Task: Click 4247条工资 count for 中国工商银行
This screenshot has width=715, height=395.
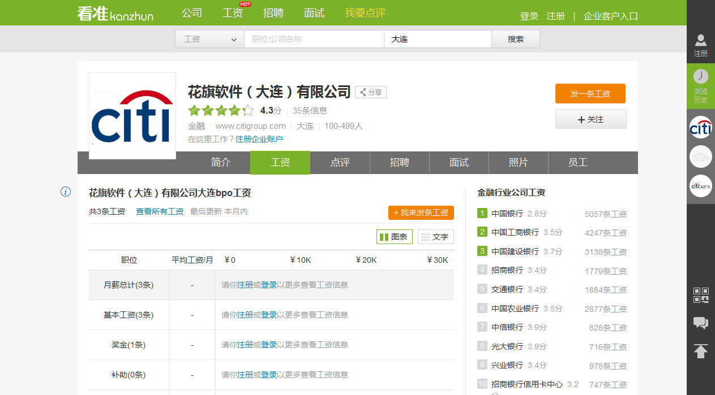Action: (x=606, y=233)
